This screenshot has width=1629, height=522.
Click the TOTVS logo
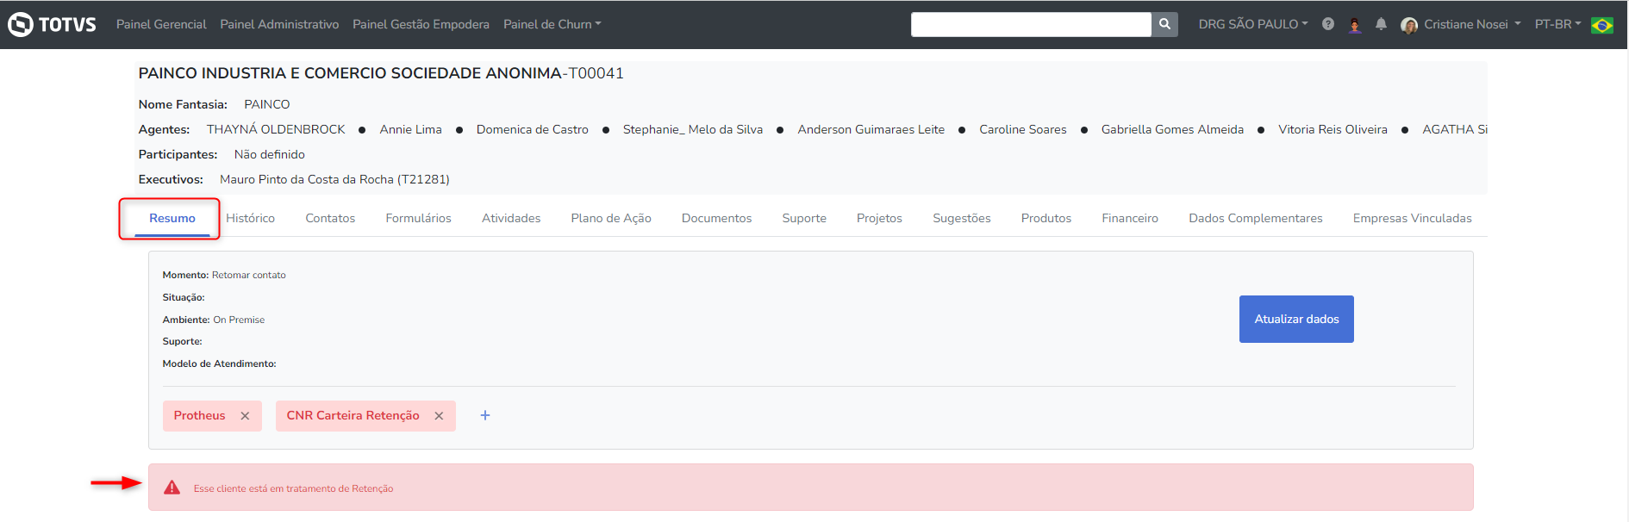pos(52,24)
